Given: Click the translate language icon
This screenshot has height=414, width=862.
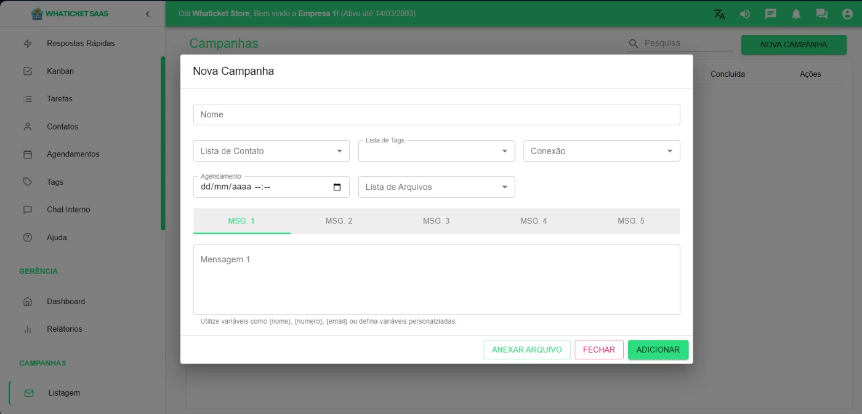Looking at the screenshot, I should (x=719, y=14).
